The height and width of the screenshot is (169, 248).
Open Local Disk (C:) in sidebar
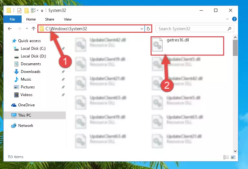tap(33, 49)
